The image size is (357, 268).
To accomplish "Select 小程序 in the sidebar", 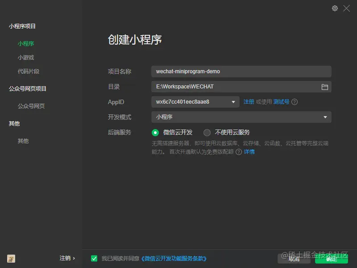I will click(x=26, y=43).
